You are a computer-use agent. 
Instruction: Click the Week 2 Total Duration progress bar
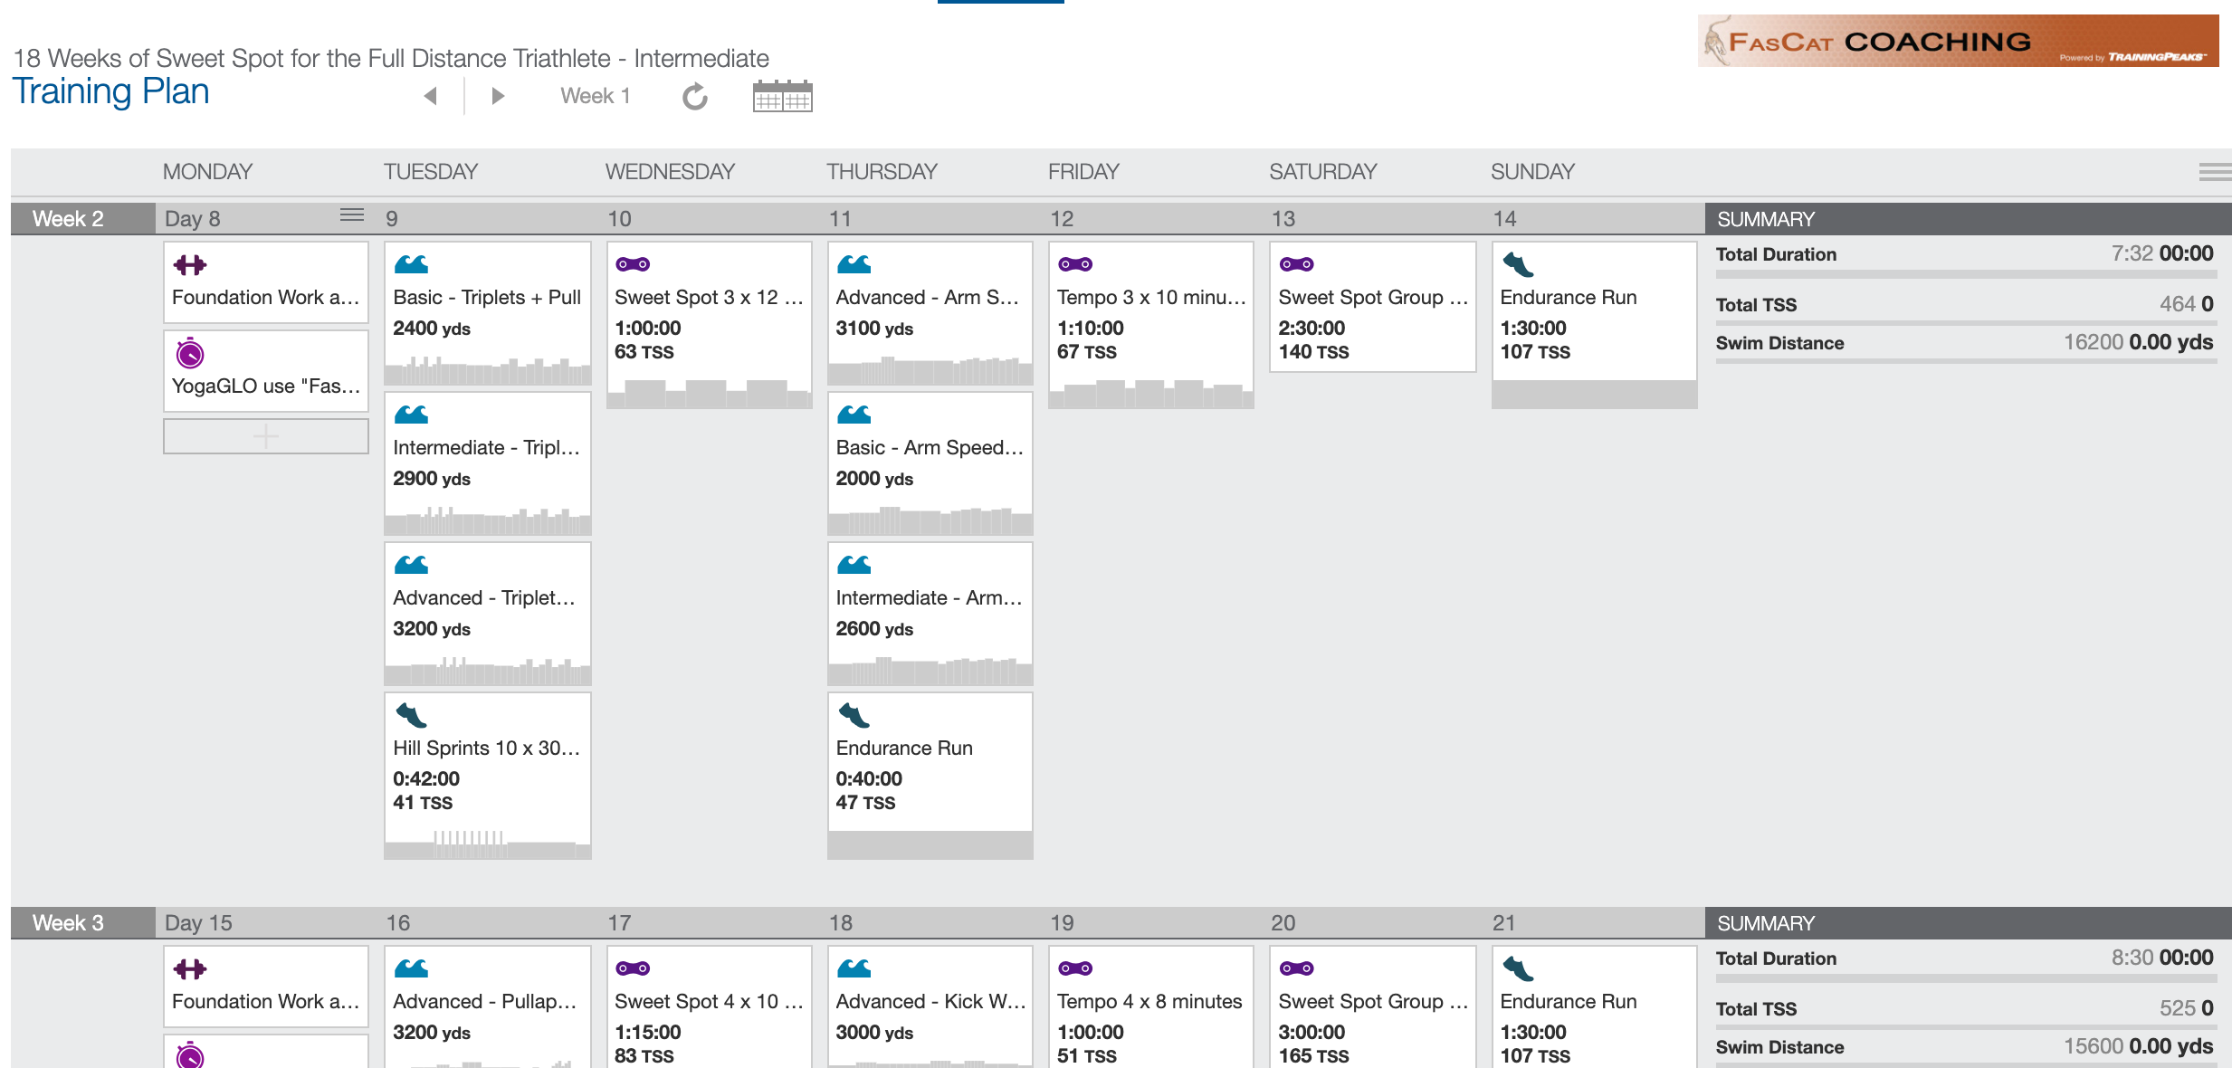coord(1966,274)
